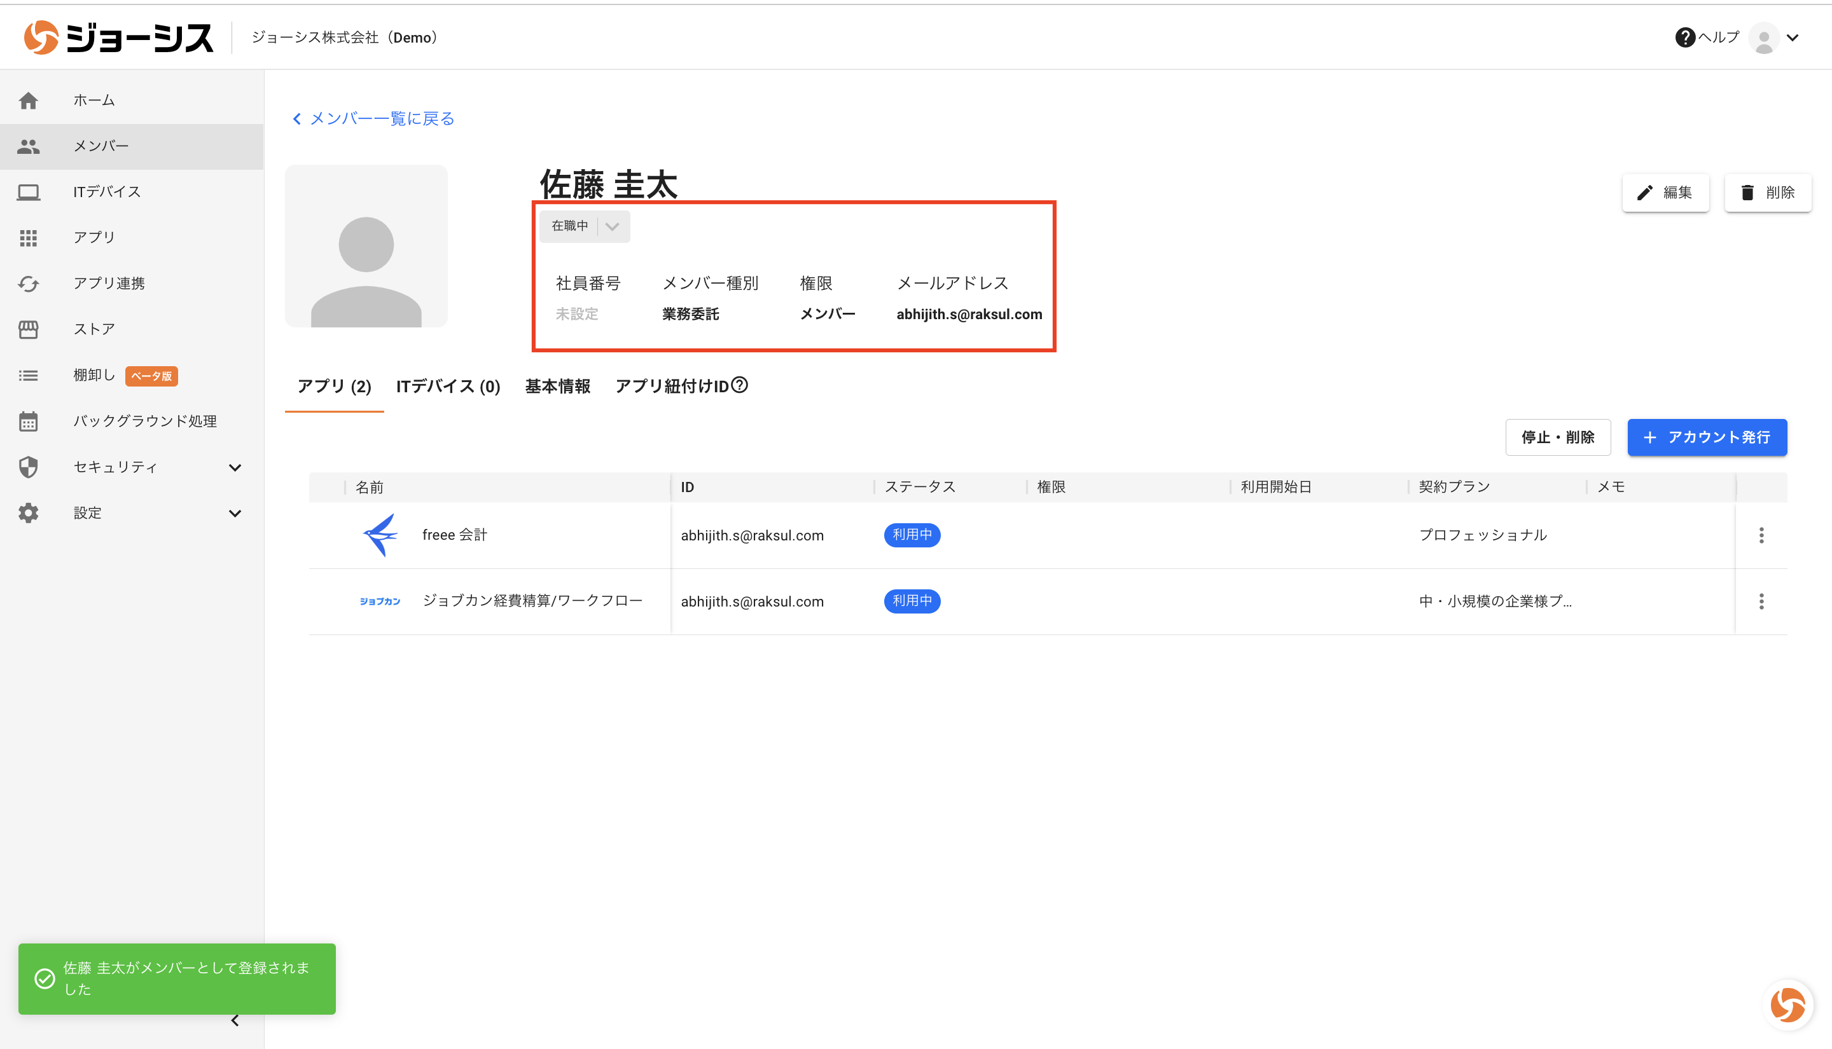Go back via メンバー一覧に戻る link

(373, 118)
